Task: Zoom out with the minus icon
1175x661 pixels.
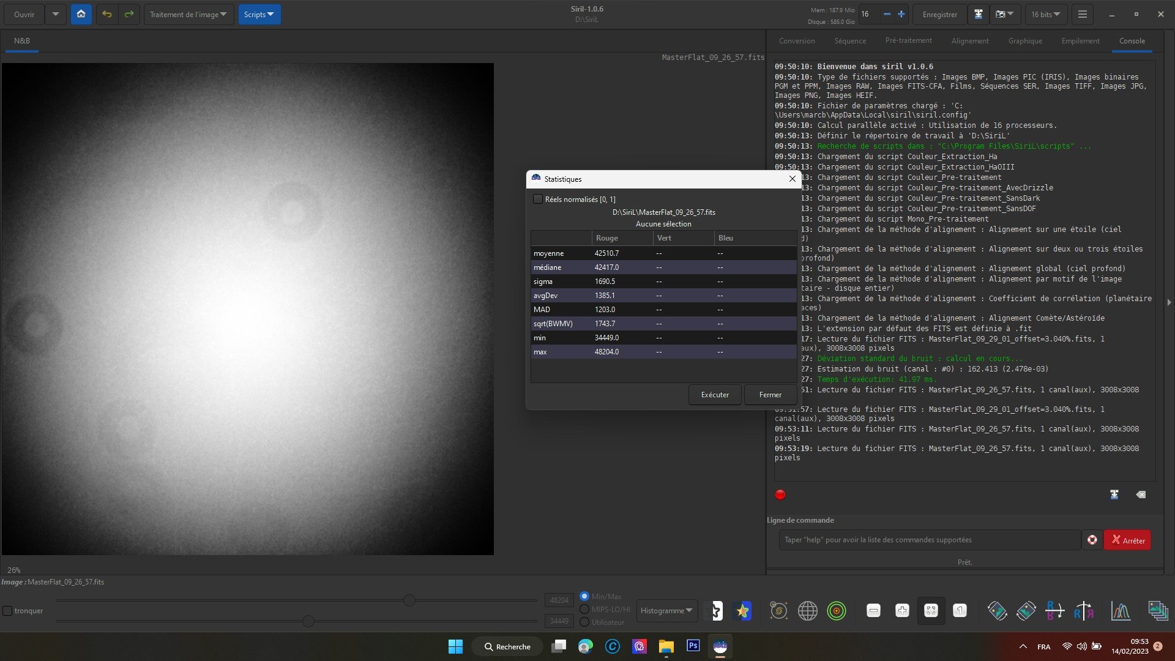Action: click(873, 611)
